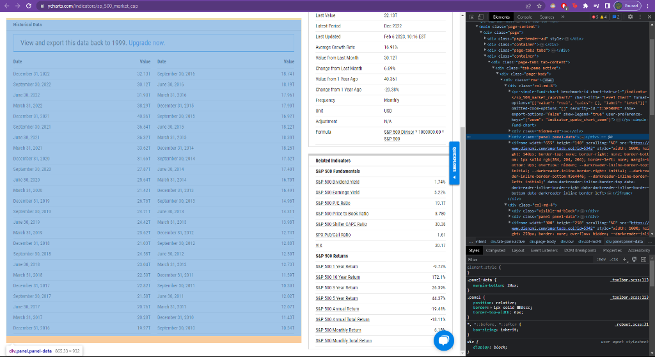Select div.page-body in the breadcrumb

click(542, 242)
